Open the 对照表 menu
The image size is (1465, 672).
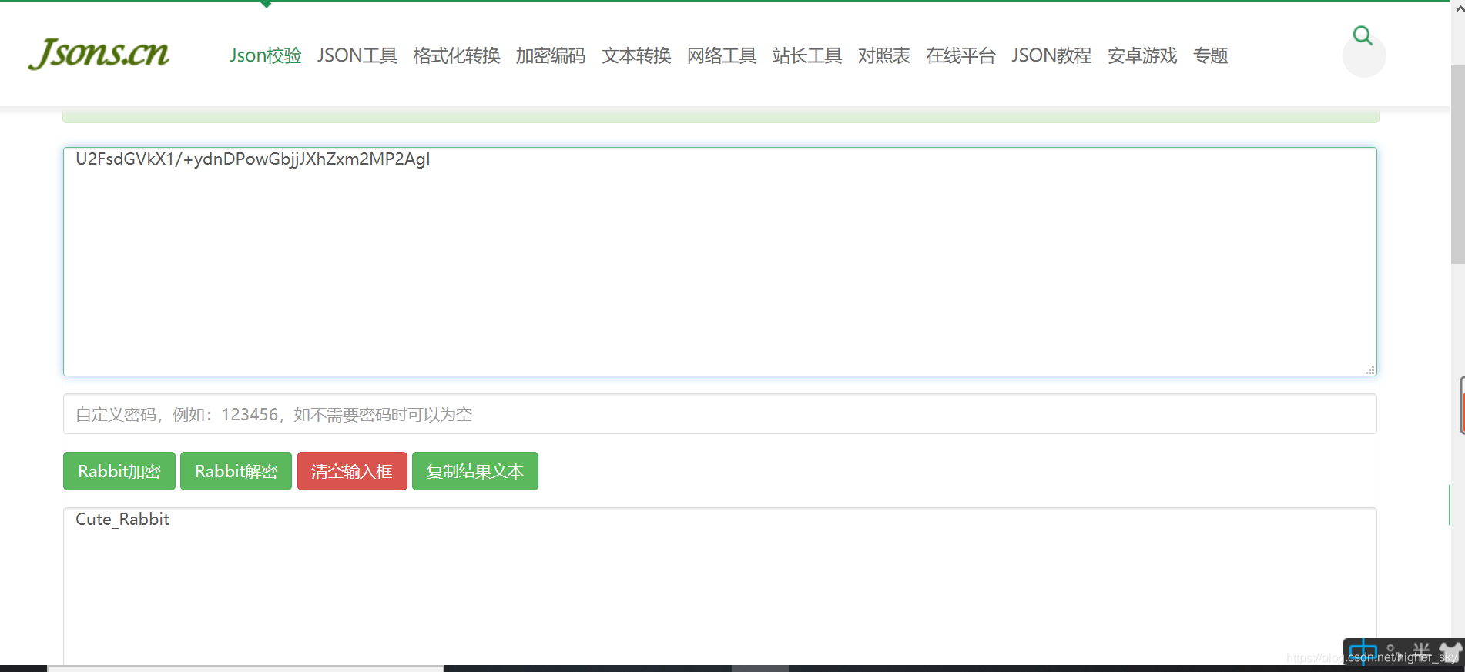coord(884,55)
